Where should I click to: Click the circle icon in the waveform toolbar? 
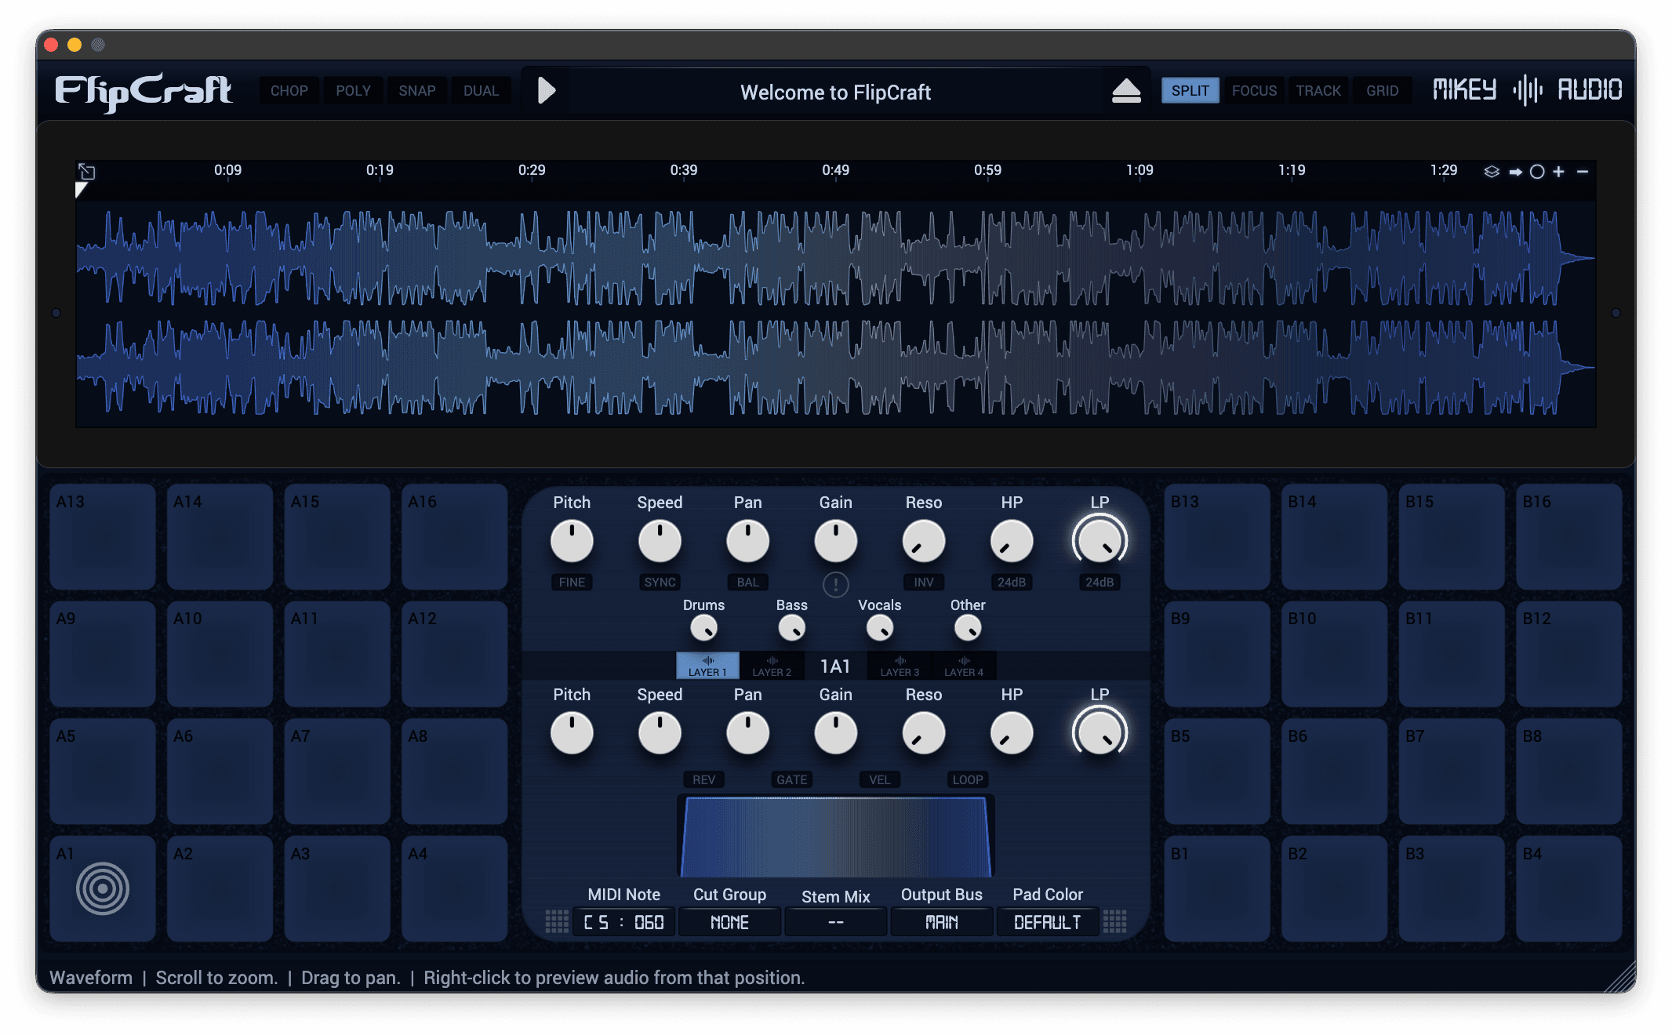click(x=1537, y=172)
